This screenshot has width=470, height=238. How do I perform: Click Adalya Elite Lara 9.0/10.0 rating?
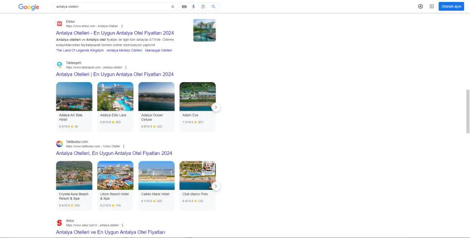(x=110, y=122)
